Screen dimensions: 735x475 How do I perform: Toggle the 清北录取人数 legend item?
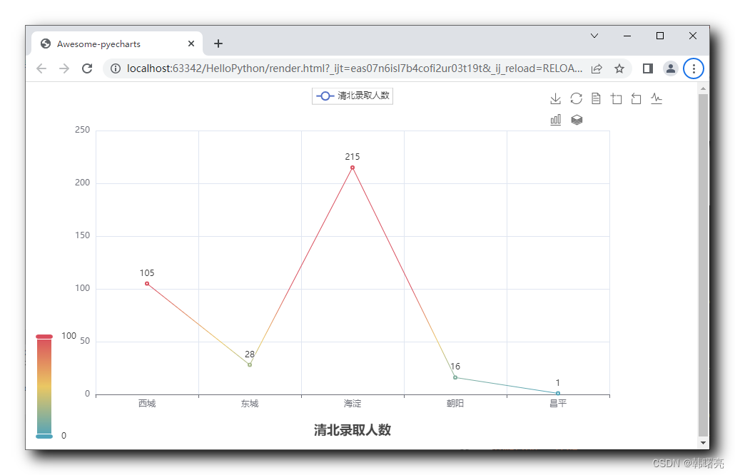coord(360,96)
